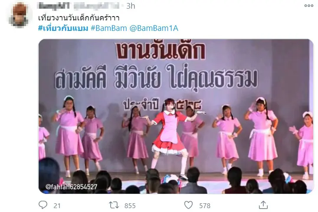Click the งานวันเด็ก banner in the image

pos(161,50)
